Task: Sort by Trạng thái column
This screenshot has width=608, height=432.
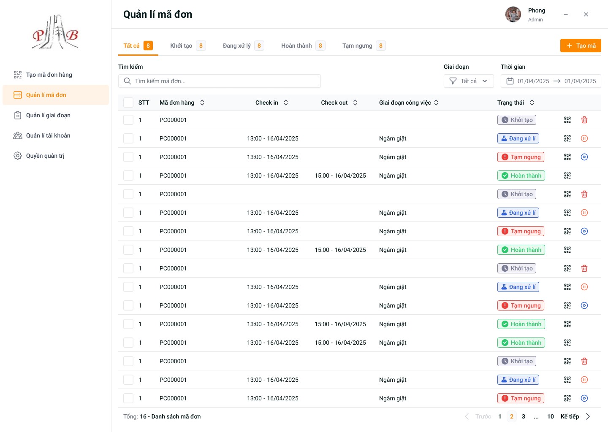Action: (x=532, y=103)
